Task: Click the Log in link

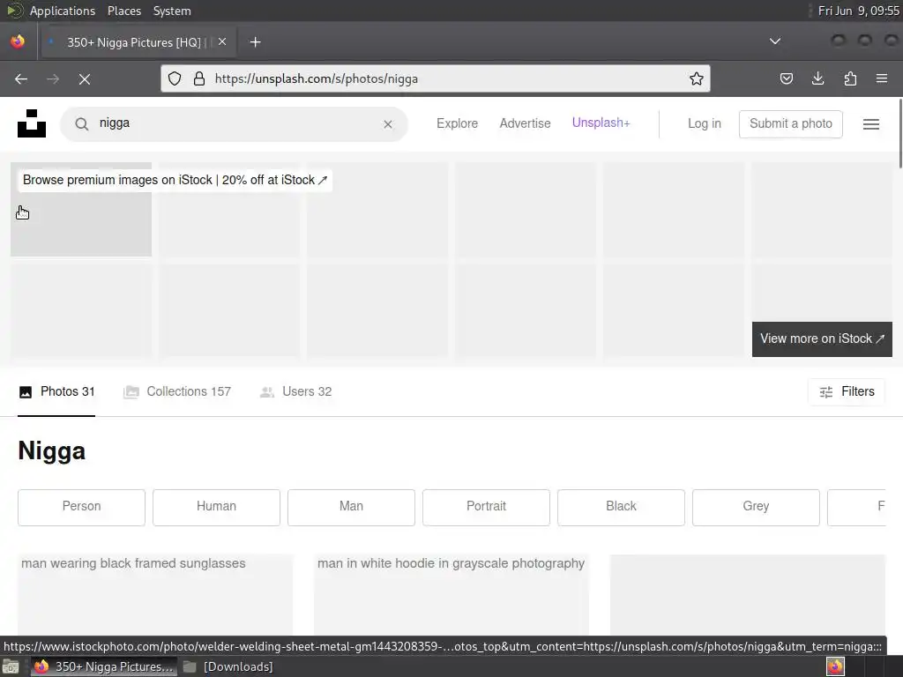Action: click(x=704, y=123)
